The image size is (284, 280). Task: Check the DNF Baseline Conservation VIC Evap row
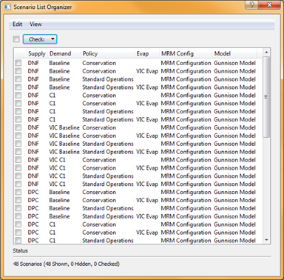18,71
